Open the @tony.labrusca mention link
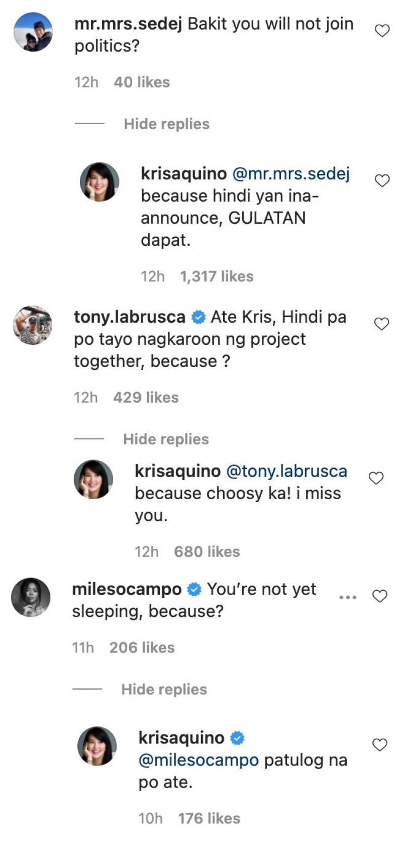Screen dimensions: 402x850 point(286,471)
